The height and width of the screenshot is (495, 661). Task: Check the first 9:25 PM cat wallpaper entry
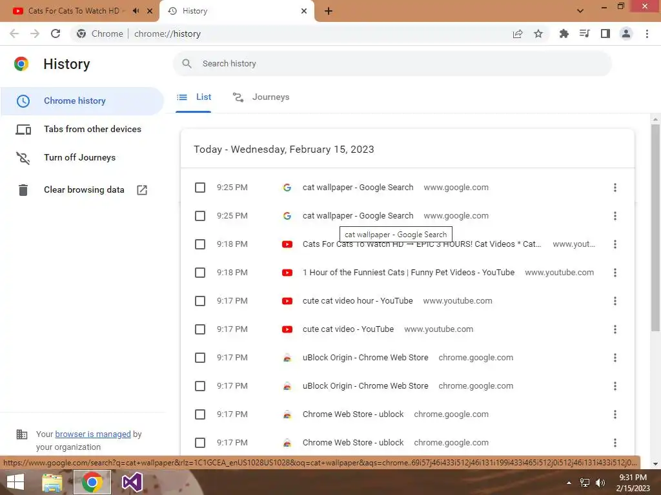click(x=200, y=188)
